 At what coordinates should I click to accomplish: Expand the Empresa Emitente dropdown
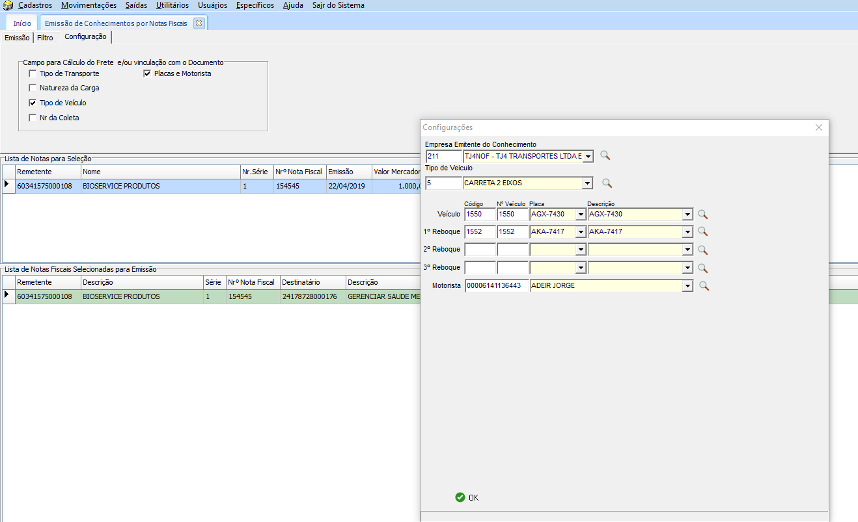pyautogui.click(x=588, y=156)
